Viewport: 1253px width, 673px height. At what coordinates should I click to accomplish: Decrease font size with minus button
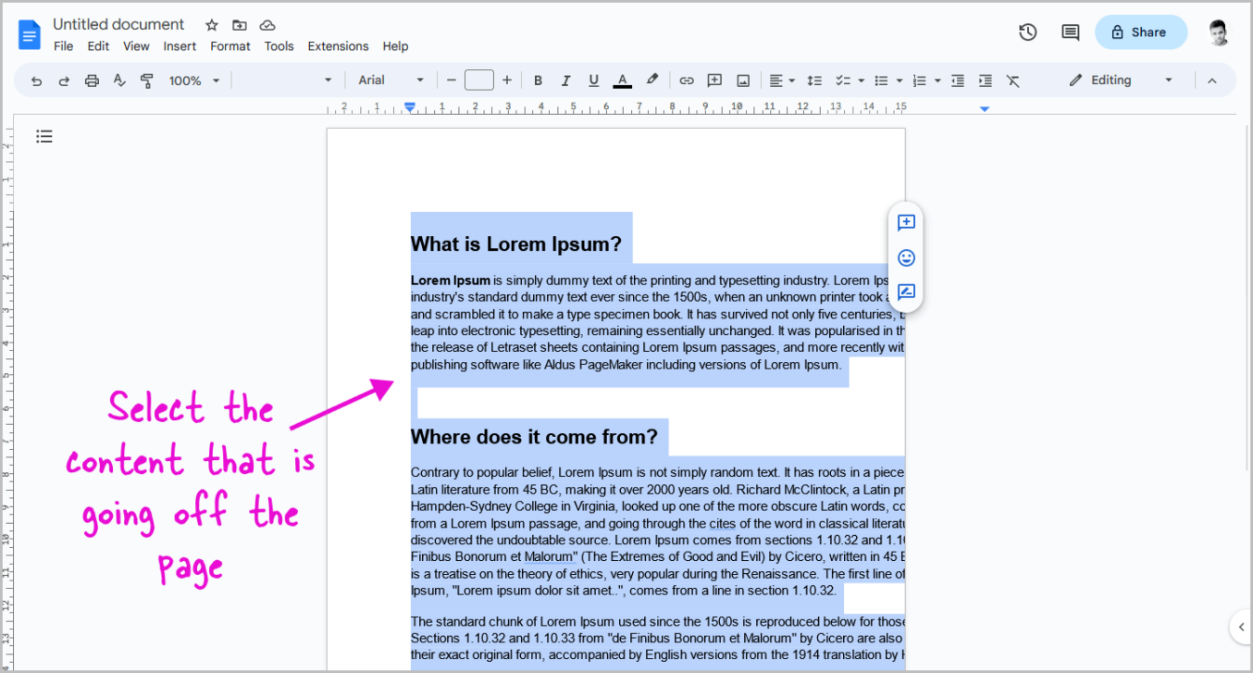tap(452, 81)
